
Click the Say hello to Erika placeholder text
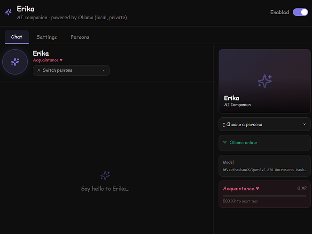(x=105, y=189)
